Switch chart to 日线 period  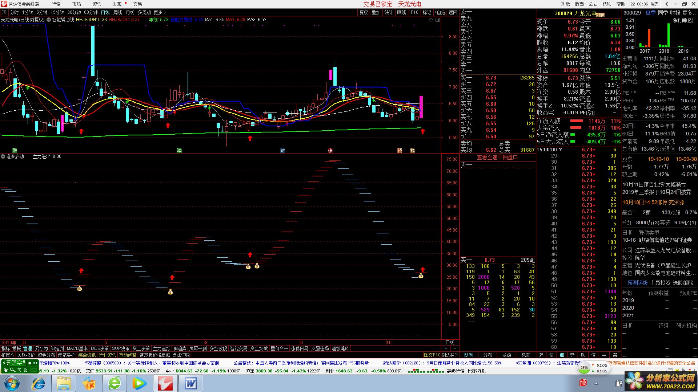(105, 12)
